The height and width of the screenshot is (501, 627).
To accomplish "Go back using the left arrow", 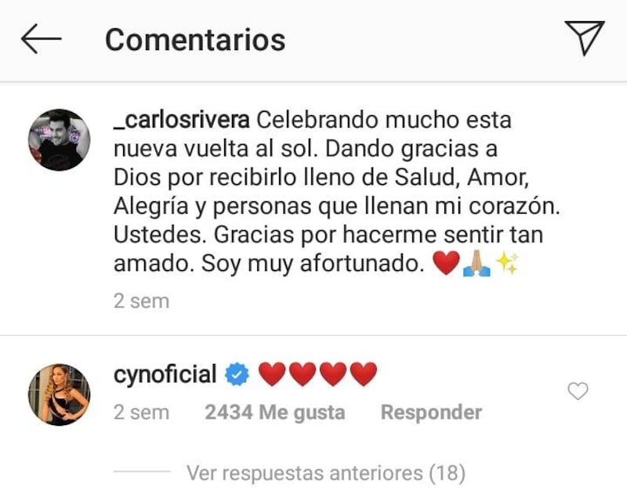I will [x=42, y=39].
